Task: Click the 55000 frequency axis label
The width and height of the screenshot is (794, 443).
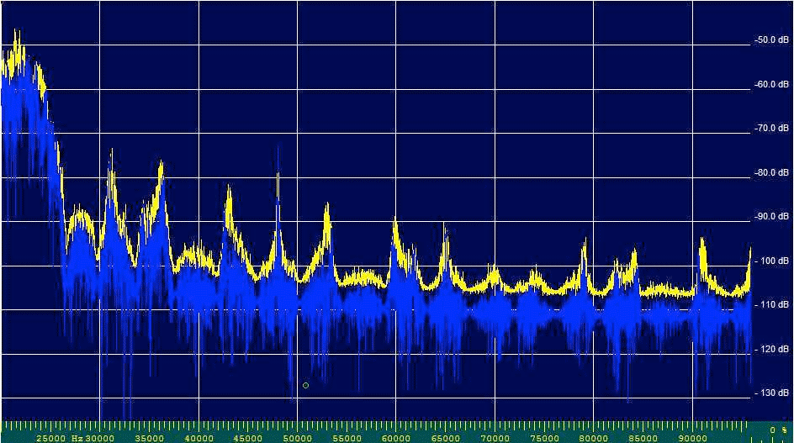Action: tap(347, 438)
